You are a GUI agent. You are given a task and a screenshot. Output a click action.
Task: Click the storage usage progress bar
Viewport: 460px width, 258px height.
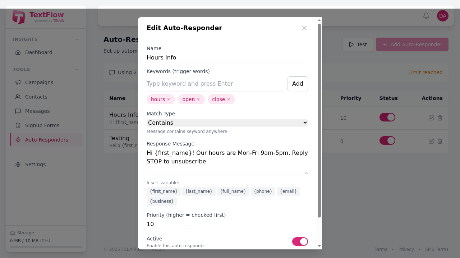[46, 247]
